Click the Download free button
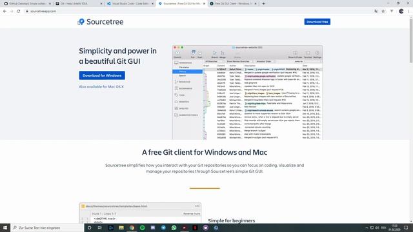 [x=317, y=22]
